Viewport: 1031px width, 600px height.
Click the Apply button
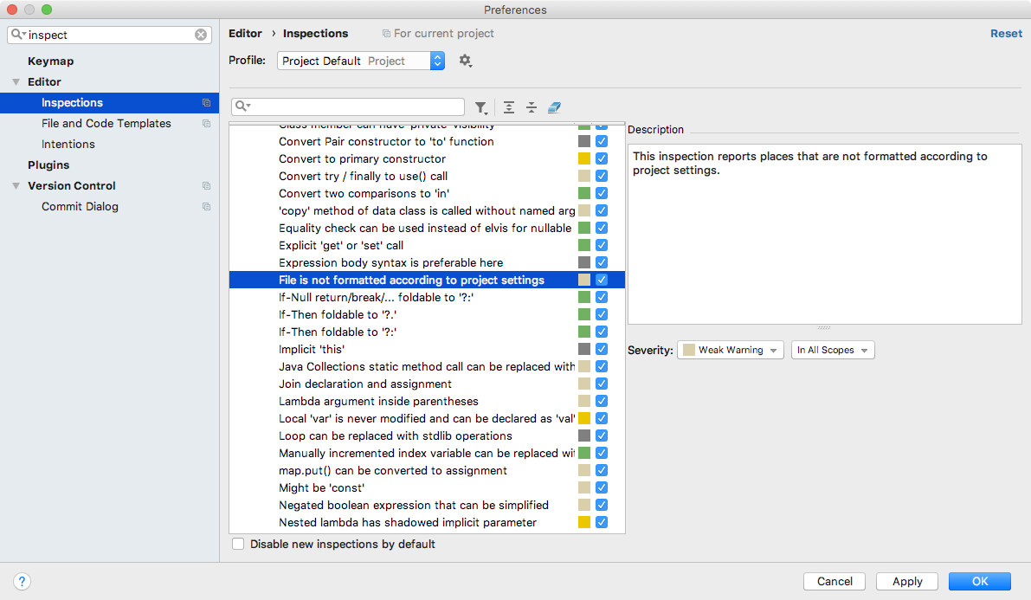pyautogui.click(x=906, y=581)
